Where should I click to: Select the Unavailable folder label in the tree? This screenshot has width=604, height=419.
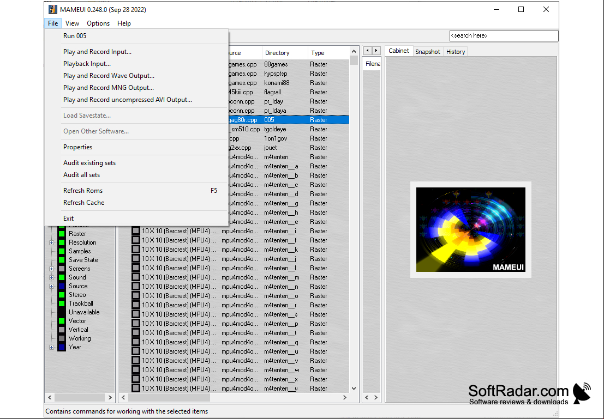click(x=84, y=312)
